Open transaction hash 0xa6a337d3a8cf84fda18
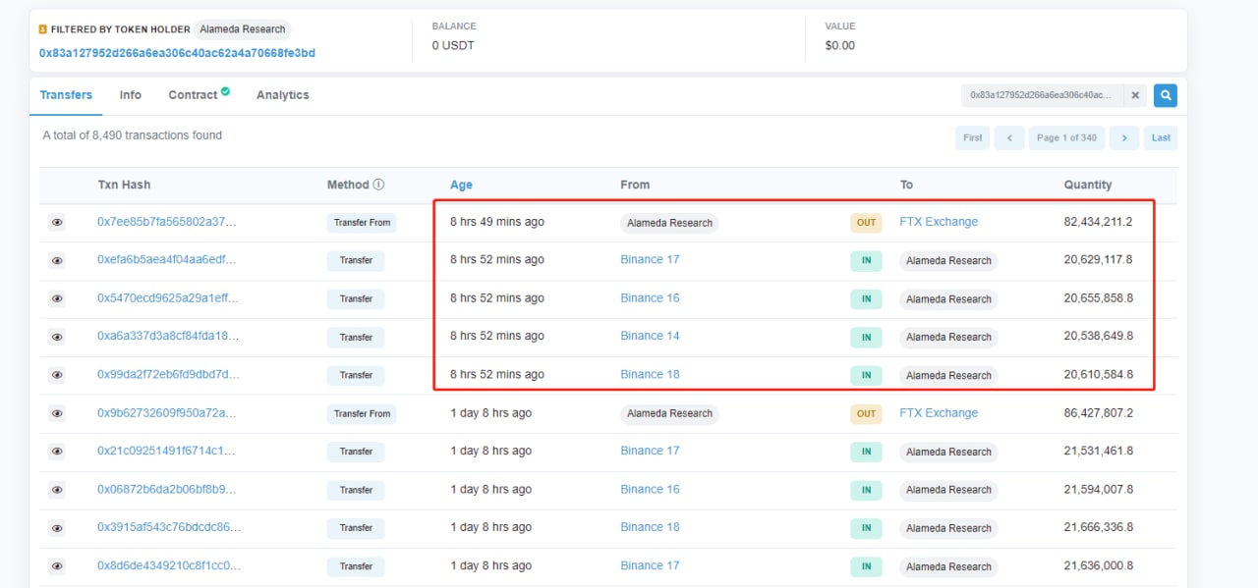Viewport: 1258px width, 588px height. pos(168,337)
